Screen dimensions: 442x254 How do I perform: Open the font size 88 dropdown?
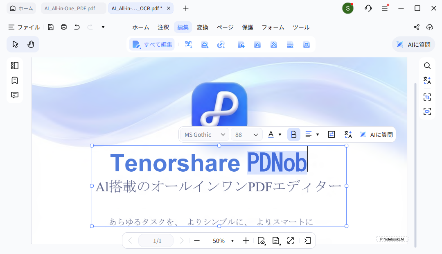[247, 135]
